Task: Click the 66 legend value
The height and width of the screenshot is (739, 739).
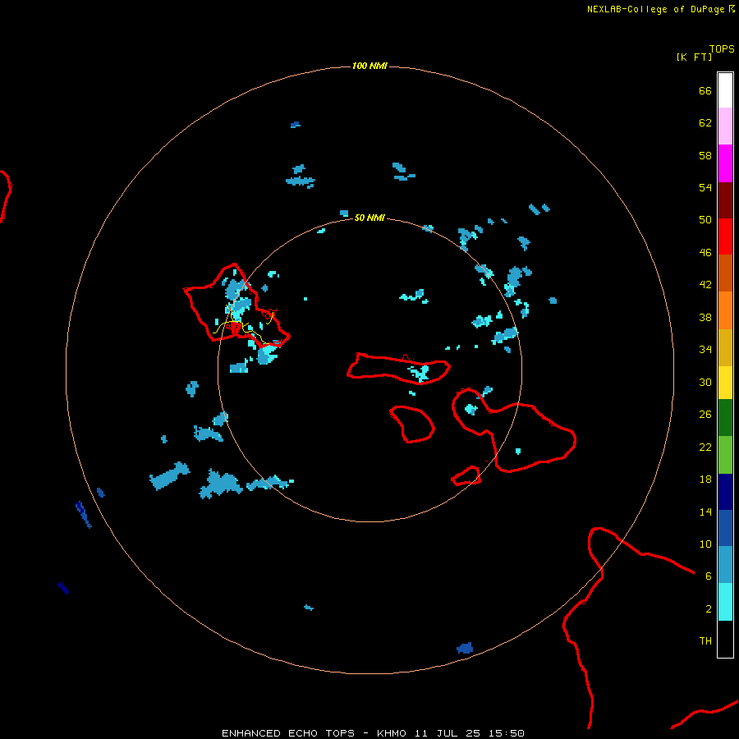Action: point(705,90)
